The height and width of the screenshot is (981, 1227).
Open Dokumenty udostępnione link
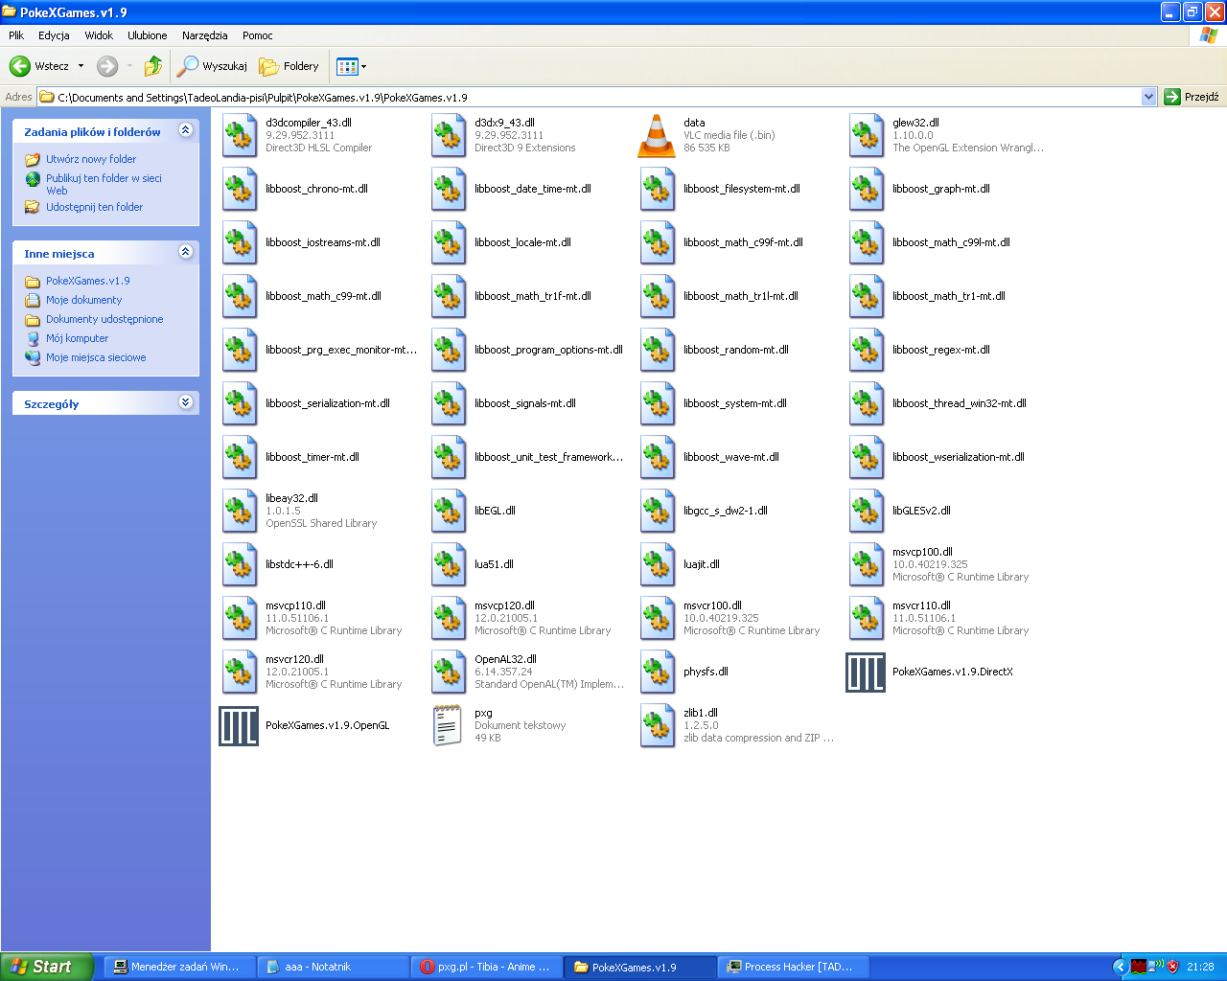[x=104, y=319]
